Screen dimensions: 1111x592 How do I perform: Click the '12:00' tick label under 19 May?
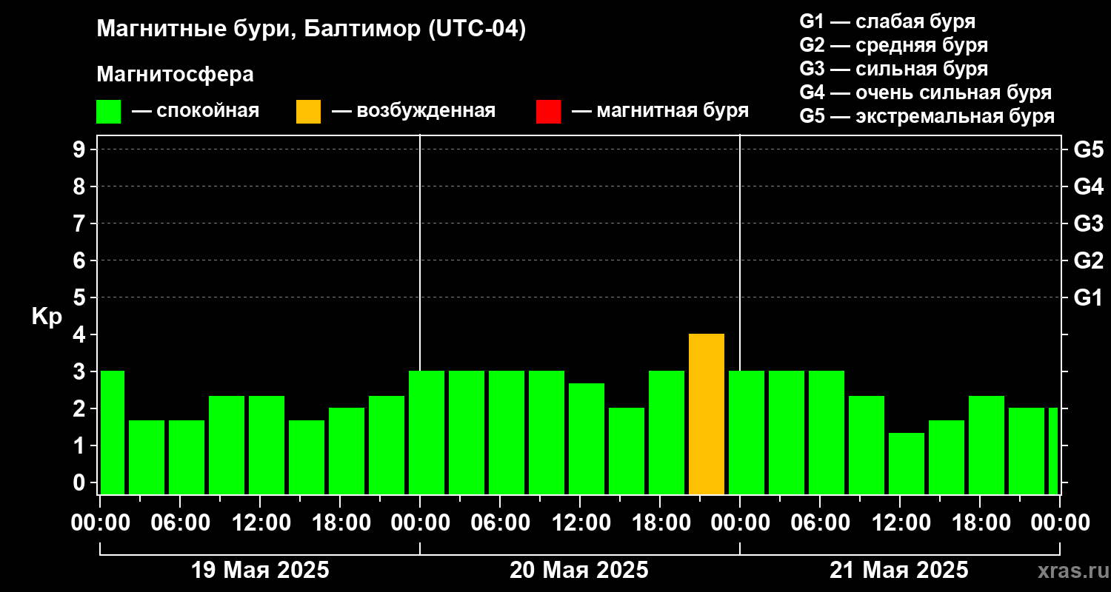click(x=262, y=522)
